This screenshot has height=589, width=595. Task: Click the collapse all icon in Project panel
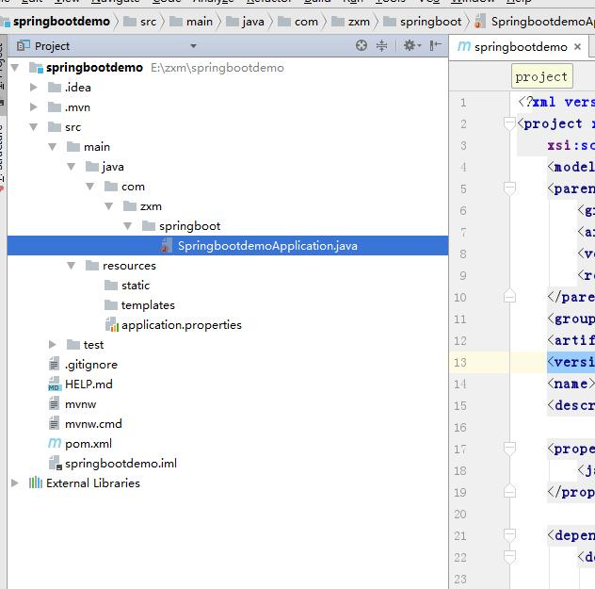click(381, 45)
